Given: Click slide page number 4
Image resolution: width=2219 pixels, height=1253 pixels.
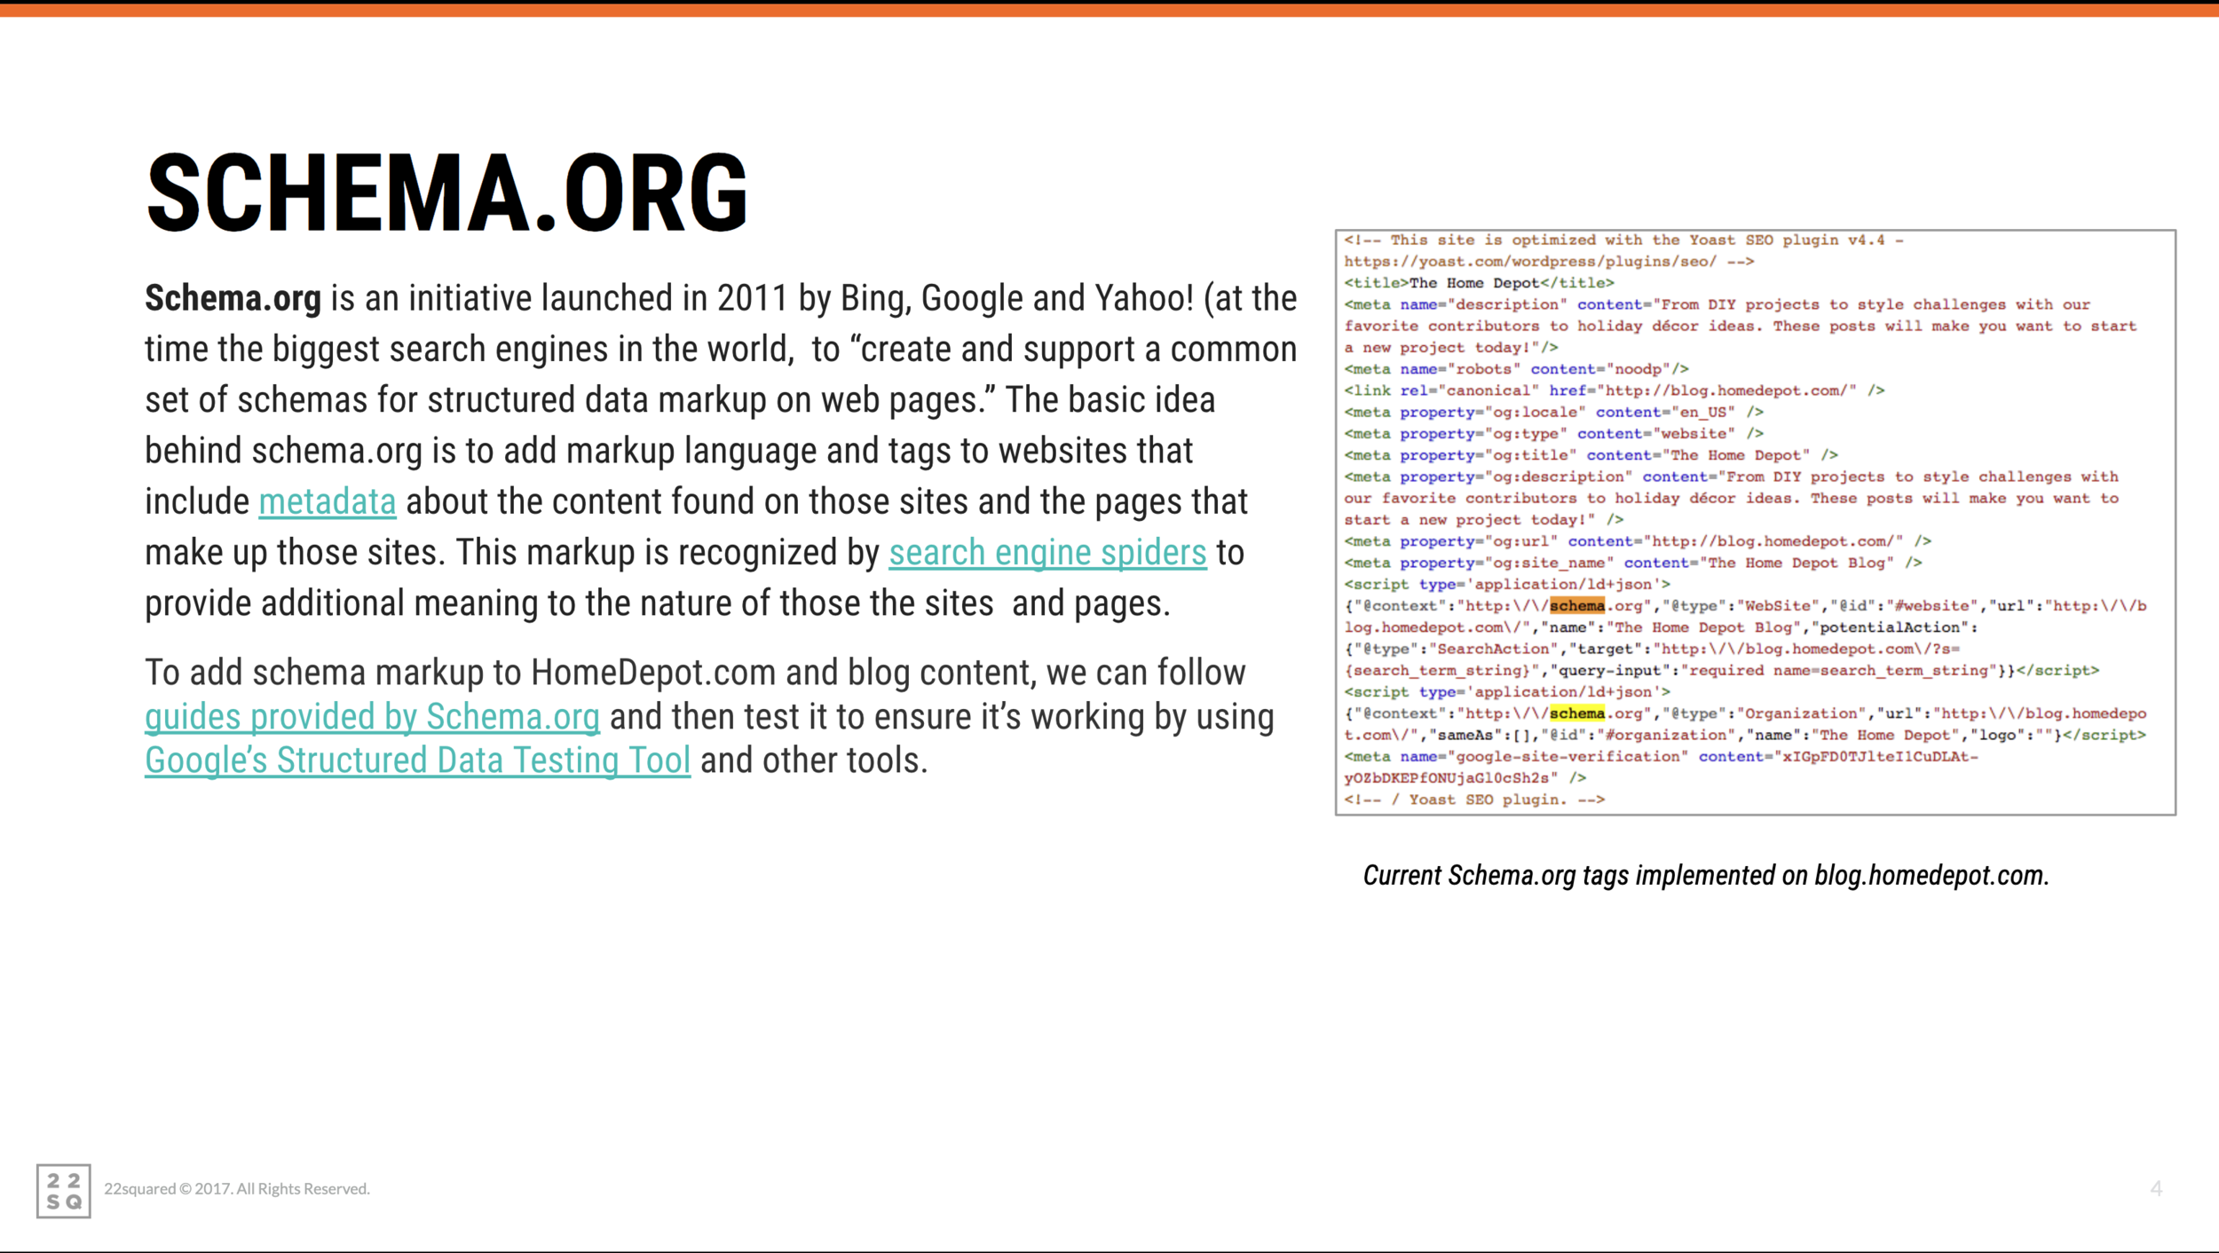Looking at the screenshot, I should (2156, 1188).
